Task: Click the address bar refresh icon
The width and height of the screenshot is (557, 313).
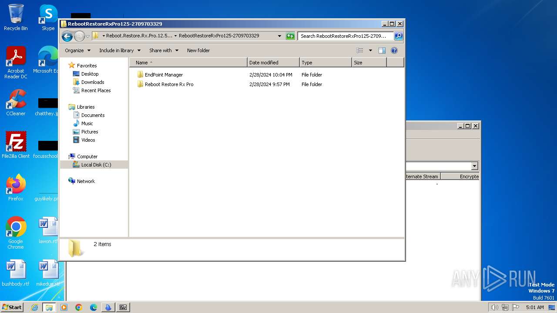Action: tap(290, 36)
